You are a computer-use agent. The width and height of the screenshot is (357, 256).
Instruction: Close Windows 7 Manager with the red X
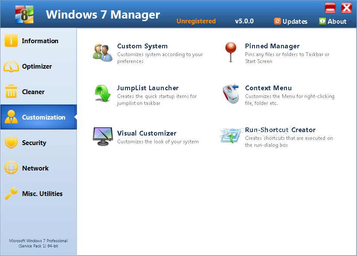(x=347, y=8)
